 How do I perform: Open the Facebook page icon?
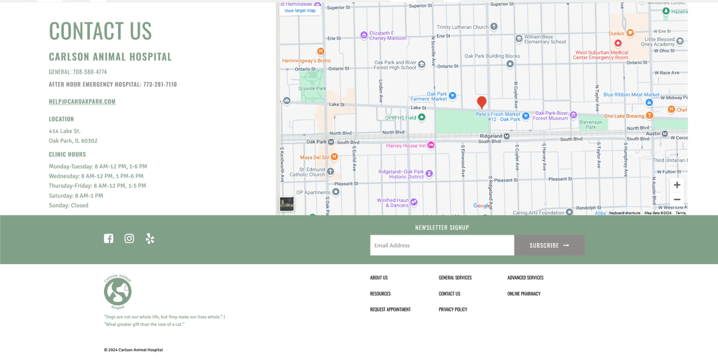point(108,238)
